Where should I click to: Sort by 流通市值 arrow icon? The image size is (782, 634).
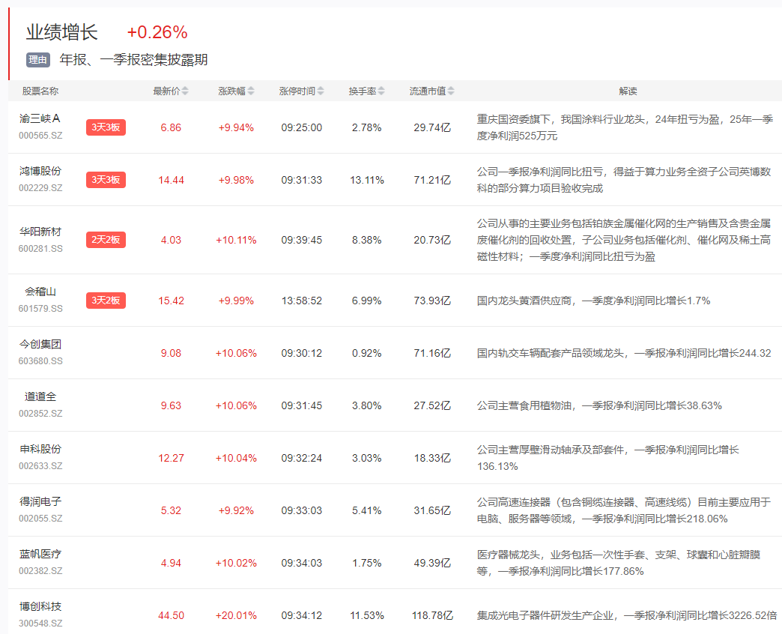(451, 91)
